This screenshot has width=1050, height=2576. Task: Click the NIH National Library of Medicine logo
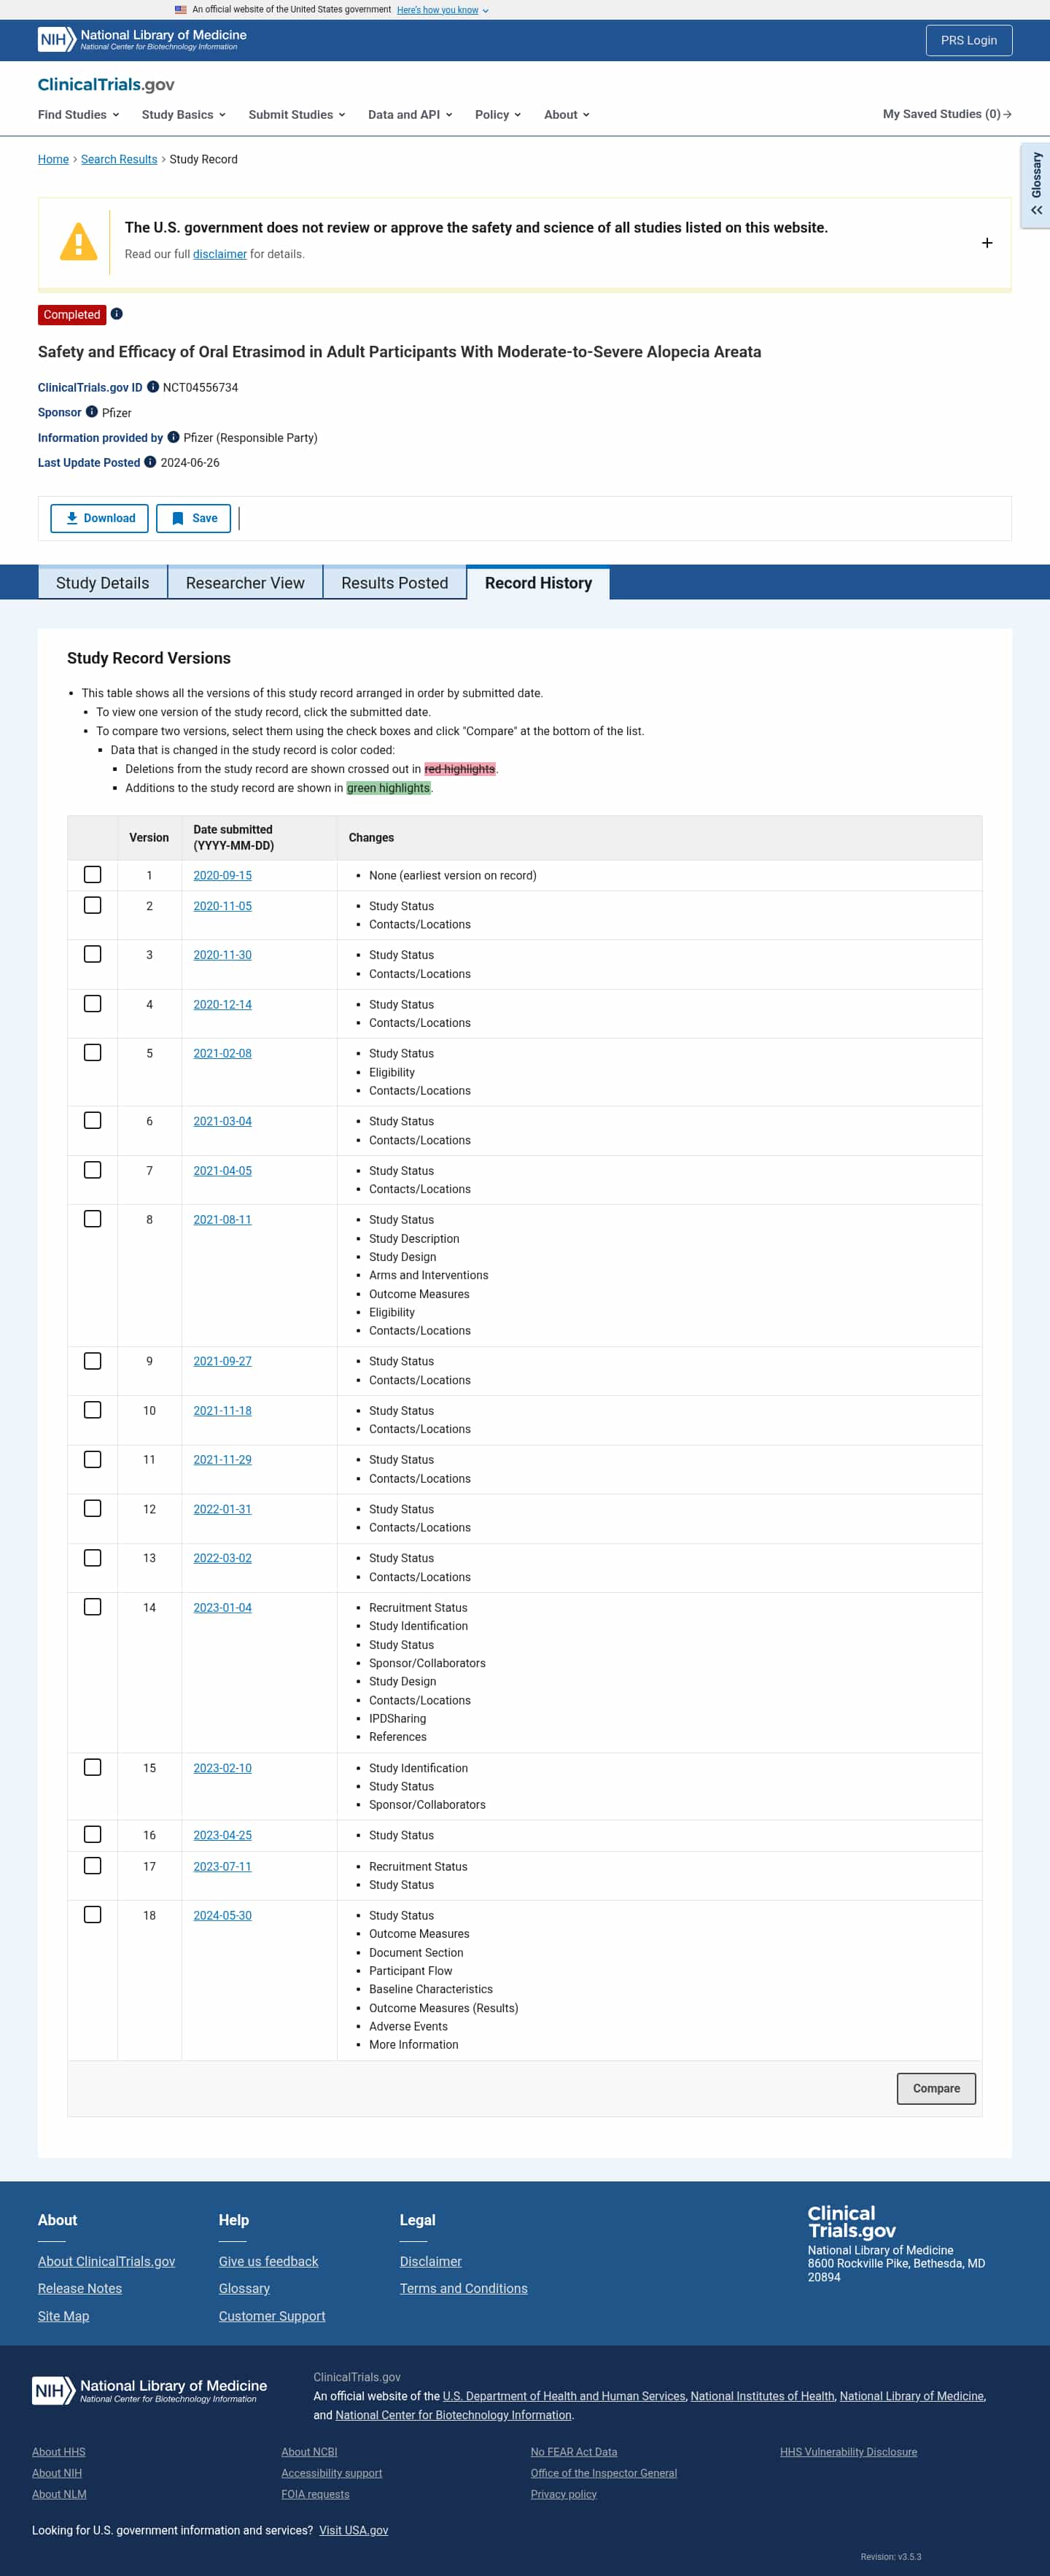click(55, 40)
